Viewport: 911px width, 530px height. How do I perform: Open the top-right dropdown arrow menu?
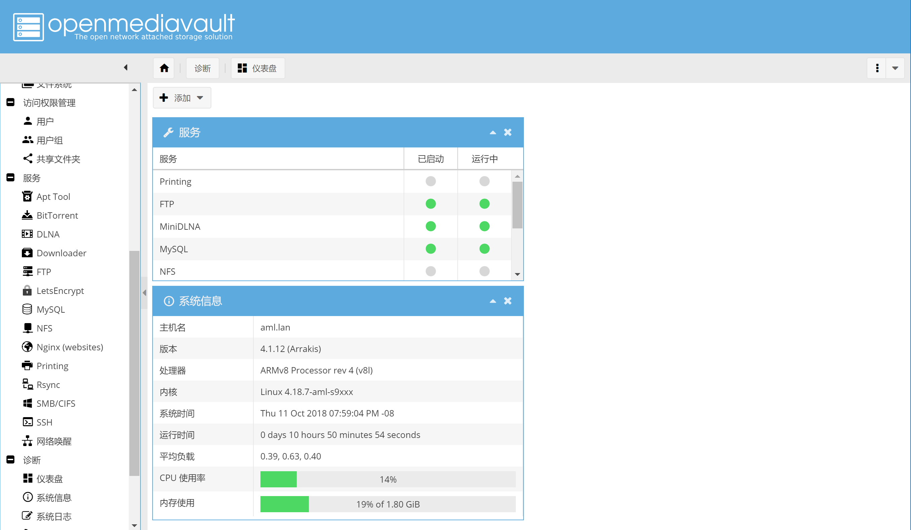895,68
